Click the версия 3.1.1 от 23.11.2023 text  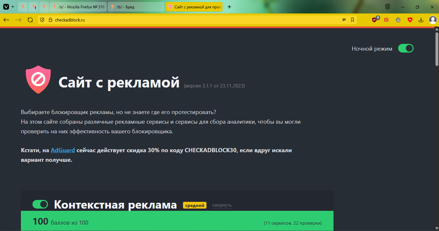[215, 86]
